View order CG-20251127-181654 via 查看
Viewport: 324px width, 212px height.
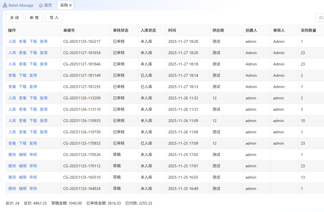pos(23,53)
